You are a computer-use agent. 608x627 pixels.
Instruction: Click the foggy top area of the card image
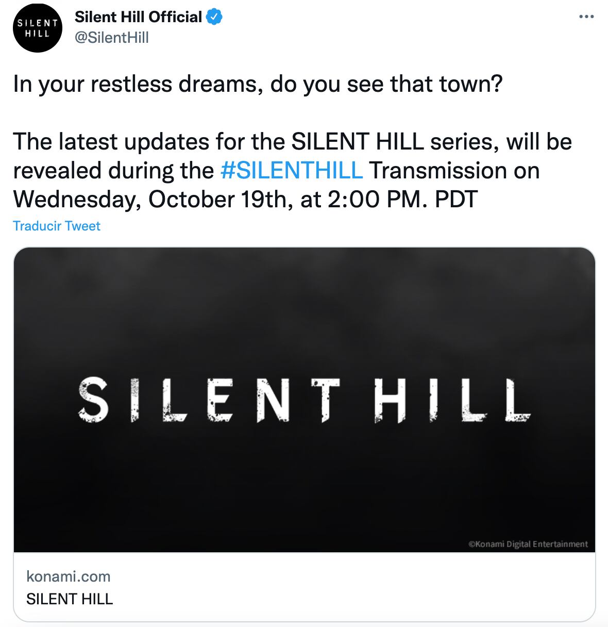(x=304, y=289)
